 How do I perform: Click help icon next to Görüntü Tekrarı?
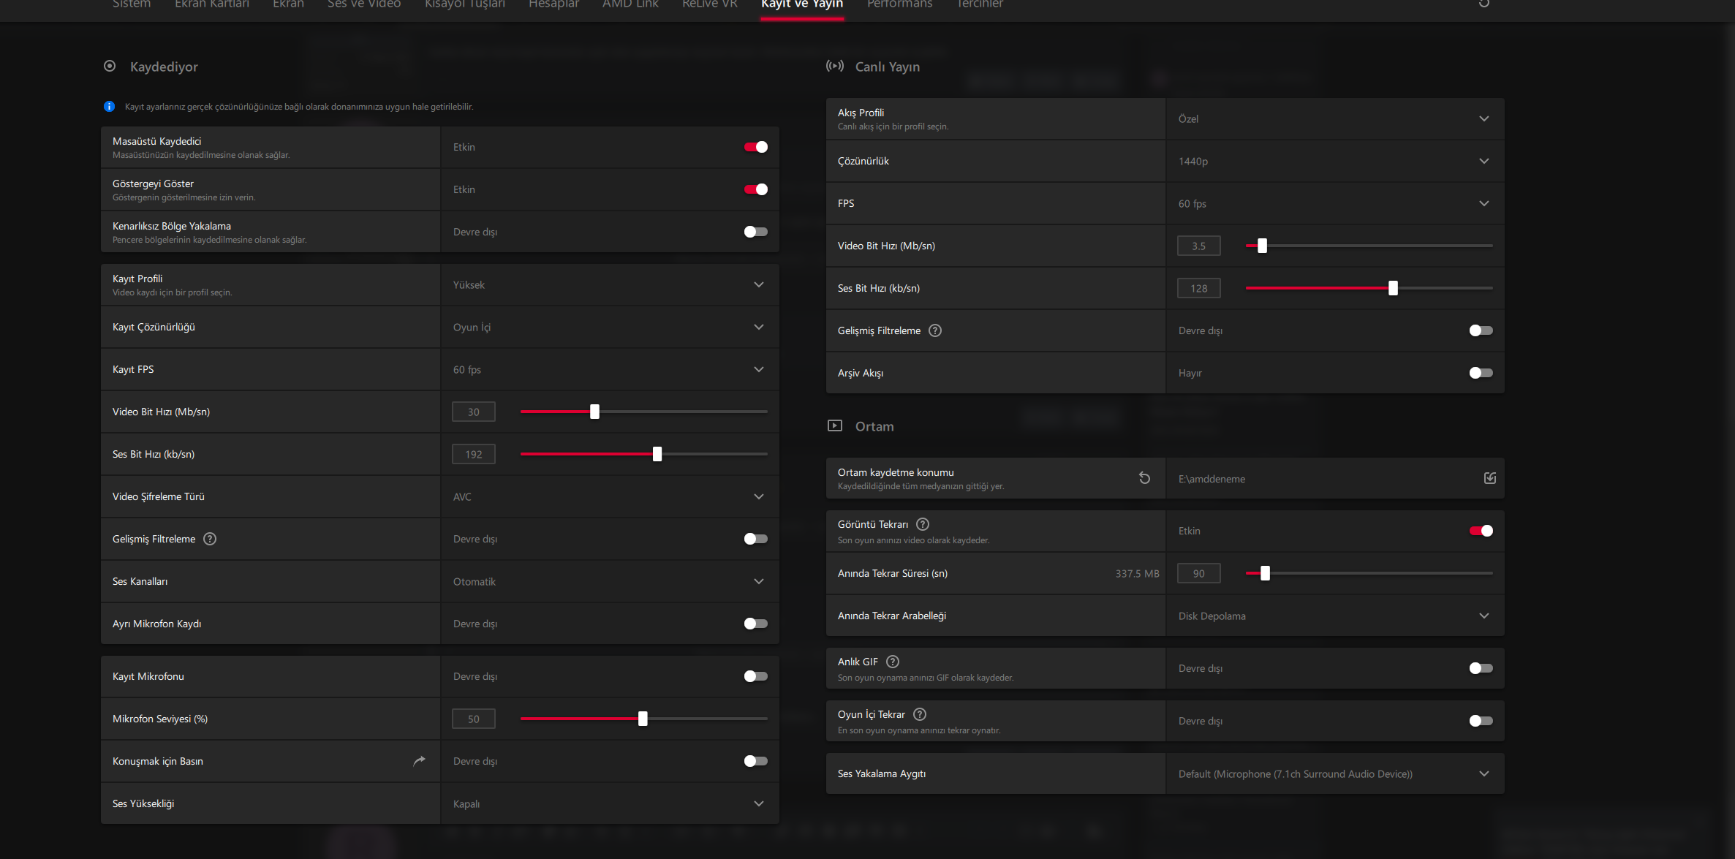[923, 524]
